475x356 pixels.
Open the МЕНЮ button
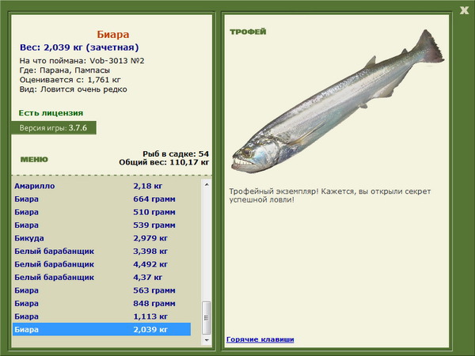click(34, 160)
